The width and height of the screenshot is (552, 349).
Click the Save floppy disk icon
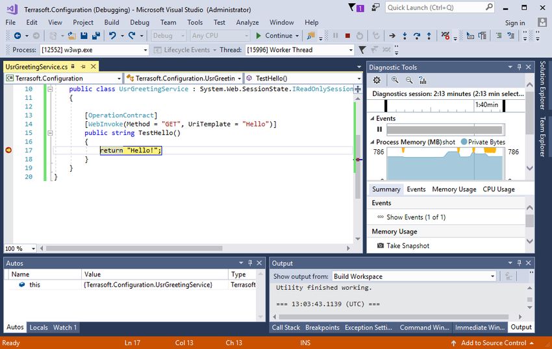click(x=84, y=36)
